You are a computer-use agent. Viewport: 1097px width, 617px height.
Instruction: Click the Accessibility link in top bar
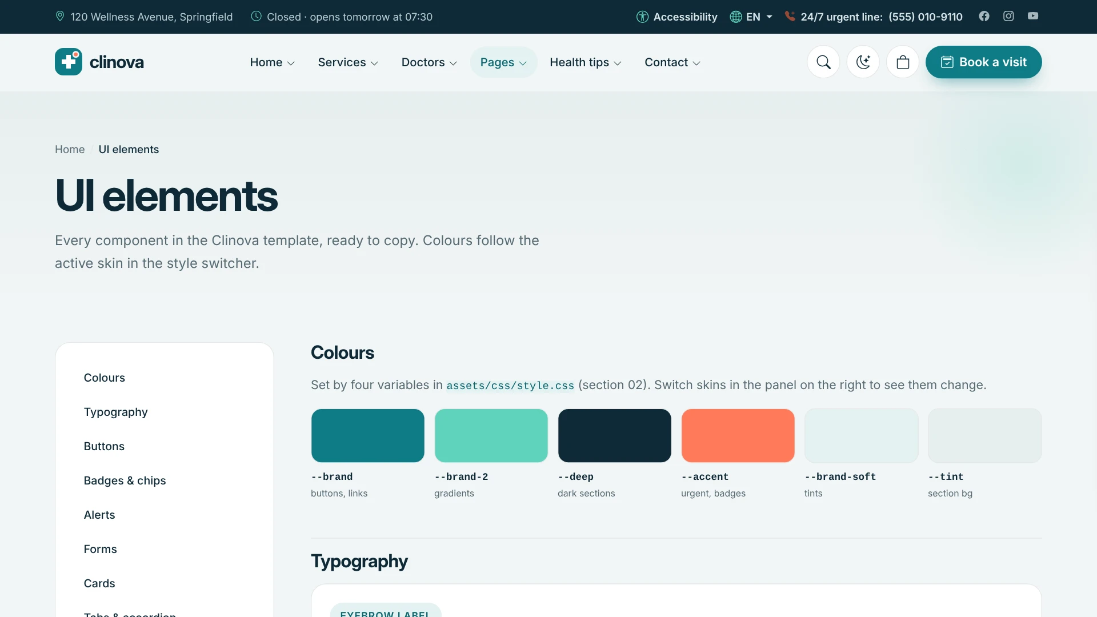coord(677,17)
